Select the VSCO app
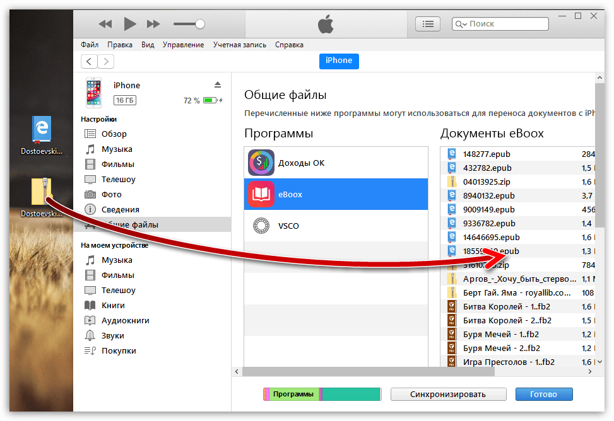The width and height of the screenshot is (614, 421). coord(336,226)
